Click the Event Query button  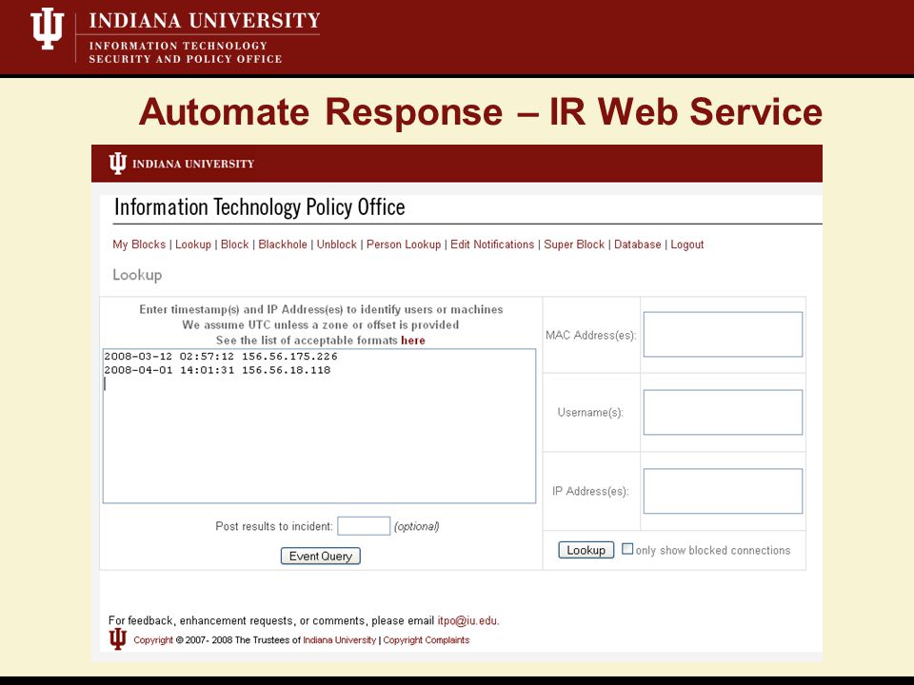click(x=321, y=557)
